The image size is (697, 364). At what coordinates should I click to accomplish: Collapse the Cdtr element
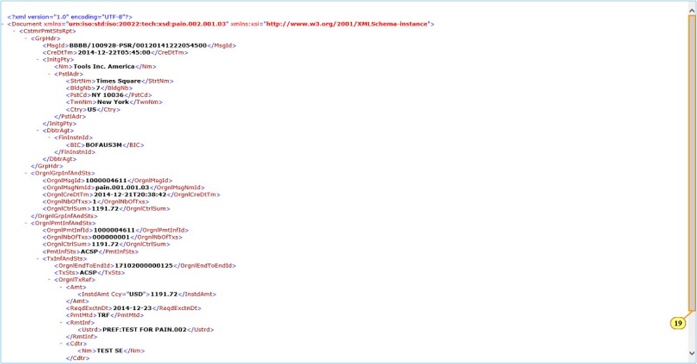61,343
